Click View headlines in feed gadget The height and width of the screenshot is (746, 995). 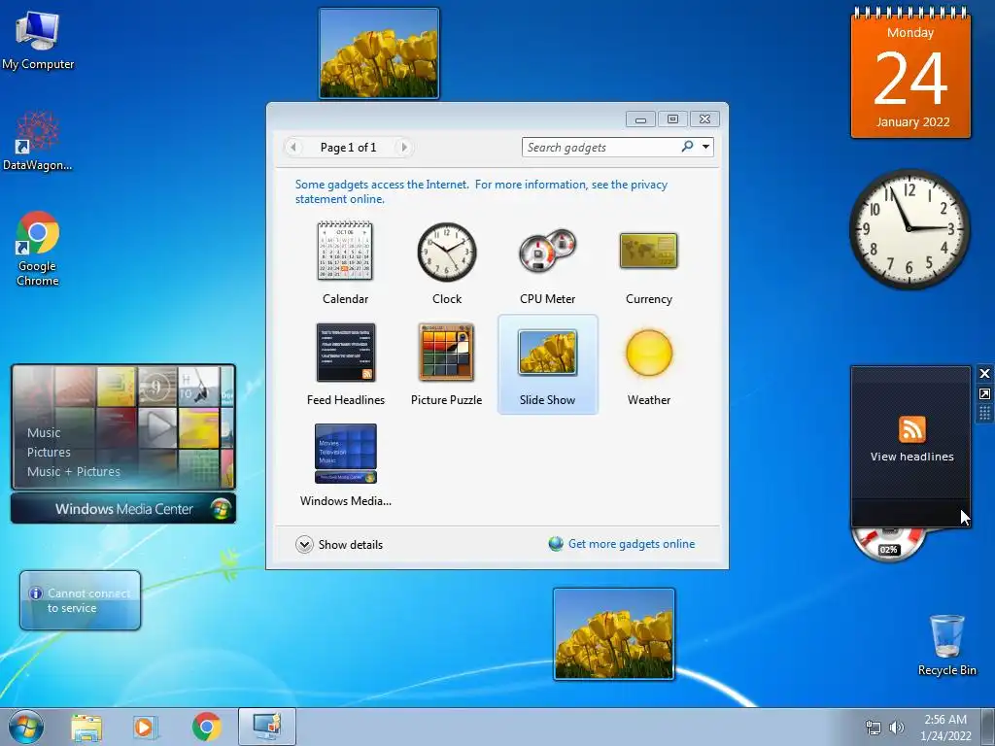tap(911, 457)
